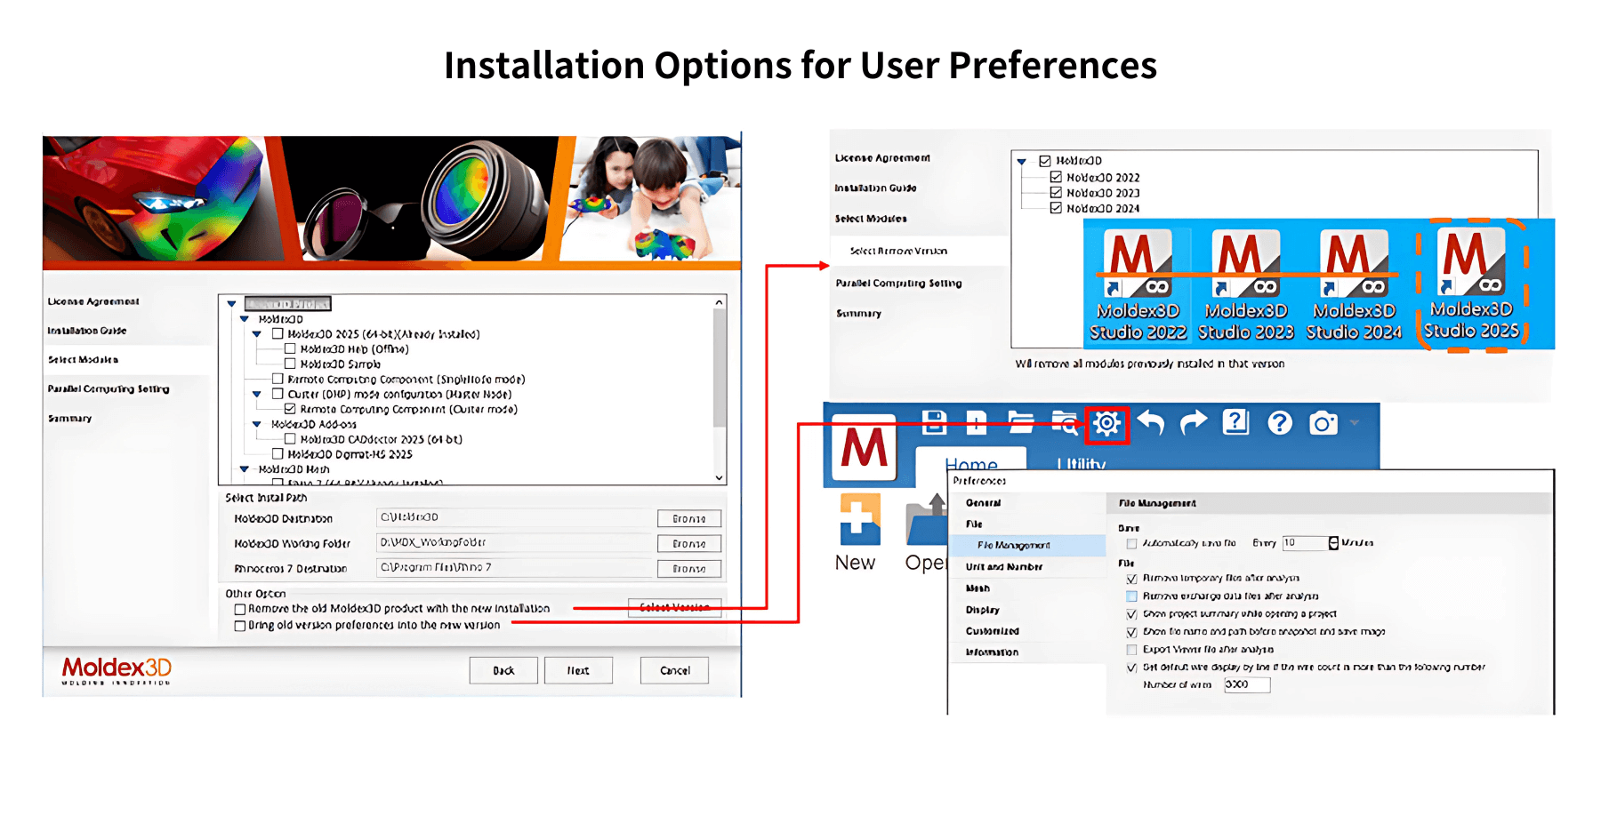This screenshot has height=840, width=1601.
Task: Click the Save floppy disk icon
Action: 934,422
